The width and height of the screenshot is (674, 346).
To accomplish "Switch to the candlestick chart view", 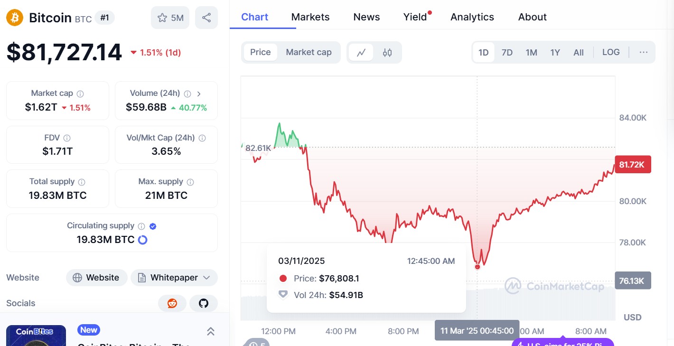I will coord(387,53).
